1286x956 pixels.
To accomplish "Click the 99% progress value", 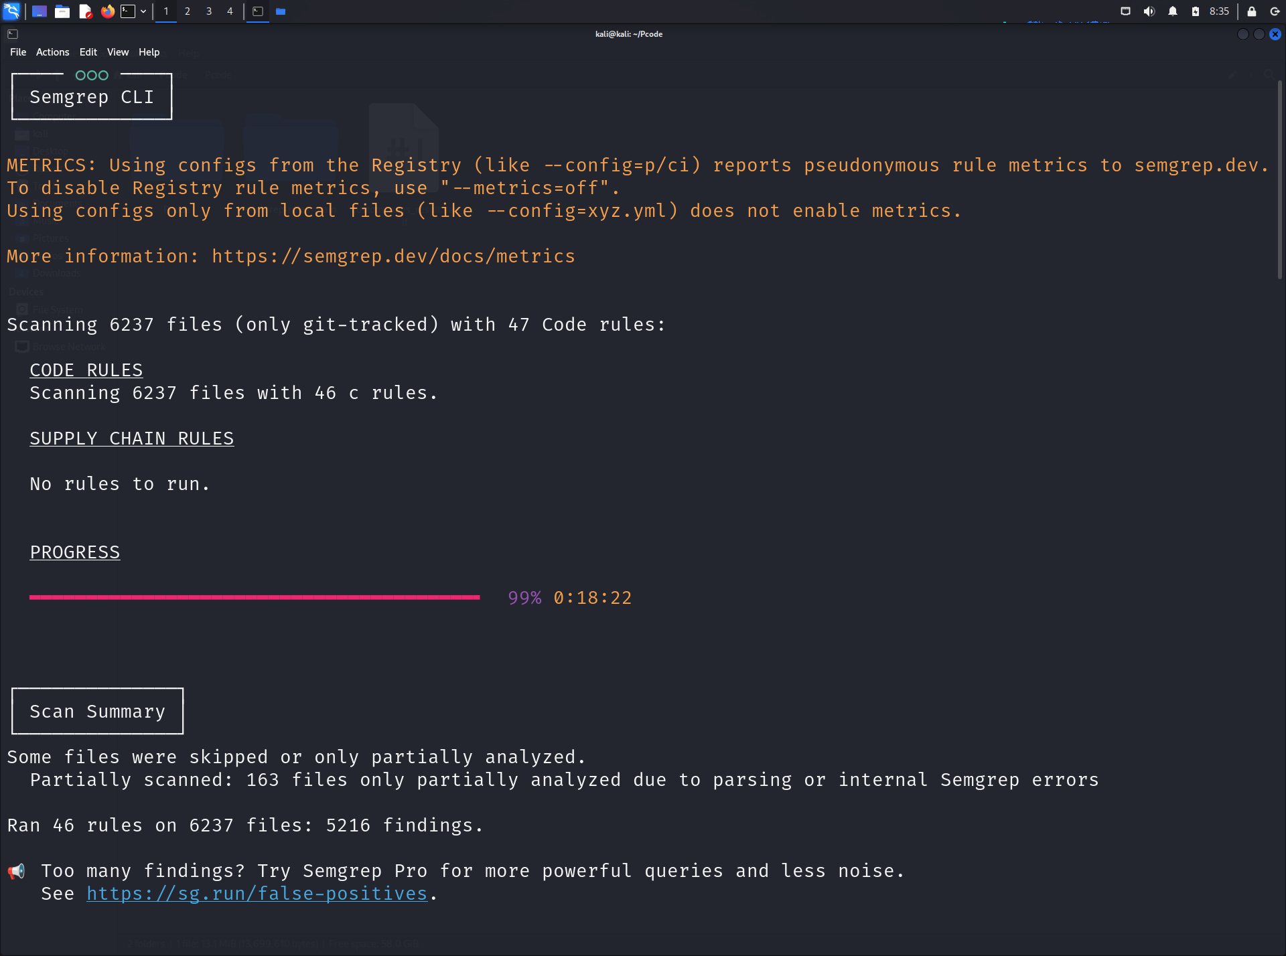I will coord(524,598).
